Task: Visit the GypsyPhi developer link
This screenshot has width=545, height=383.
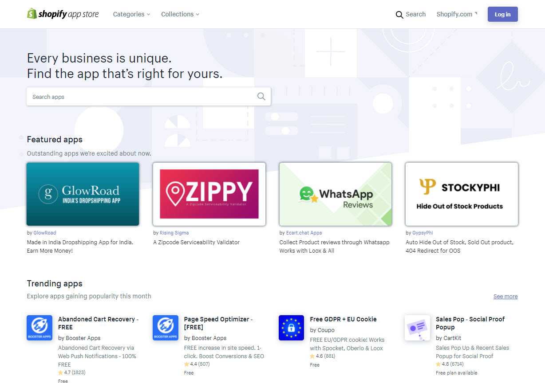Action: [x=423, y=233]
